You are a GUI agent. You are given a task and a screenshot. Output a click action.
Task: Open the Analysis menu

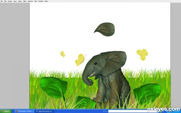[30, 1]
